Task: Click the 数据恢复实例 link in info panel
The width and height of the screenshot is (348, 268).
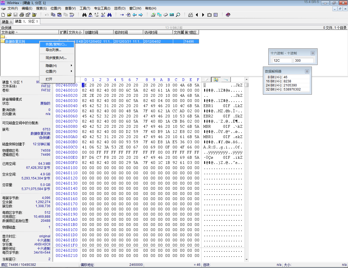Action: [x=40, y=133]
